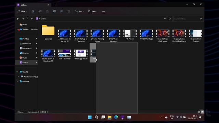Open the New item dropdown
219x123 pixels.
(22, 11)
